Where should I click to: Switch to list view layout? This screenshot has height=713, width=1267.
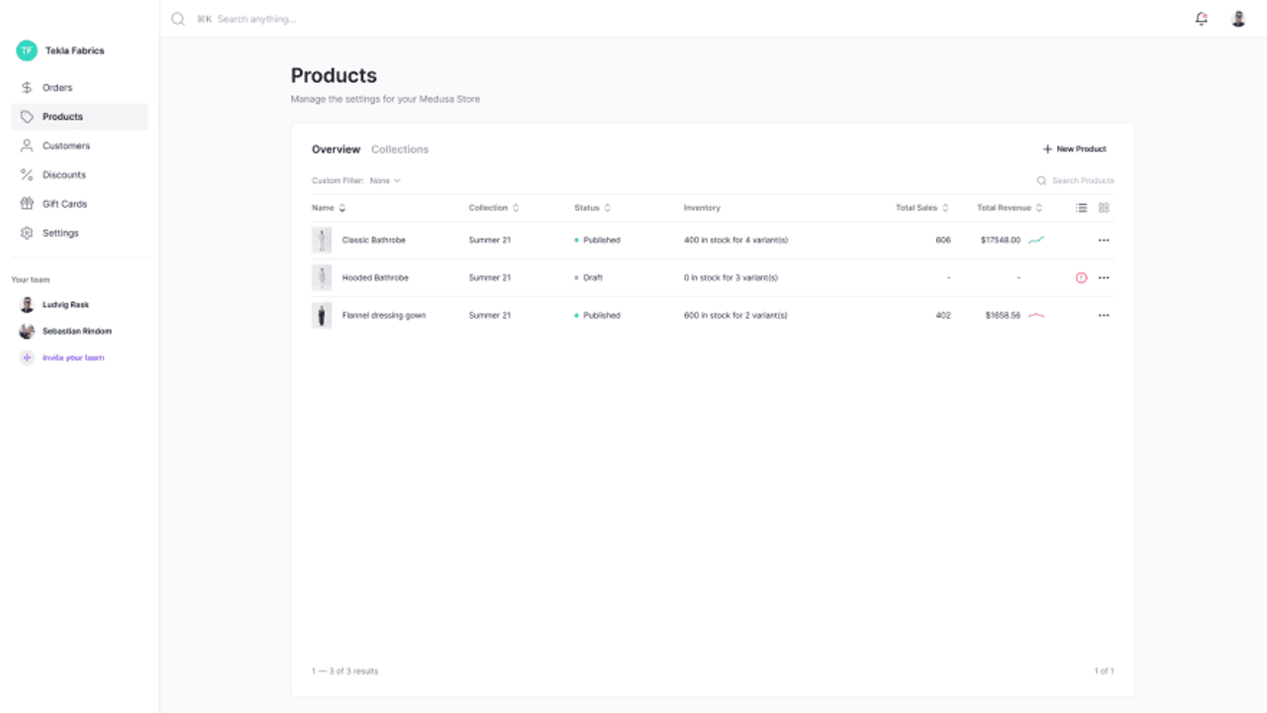pos(1082,208)
